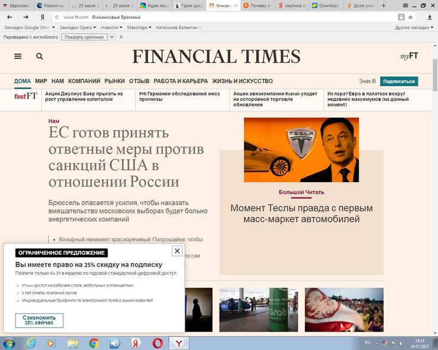Bookmark this page with the star icon
438x350 pixels.
point(410,17)
